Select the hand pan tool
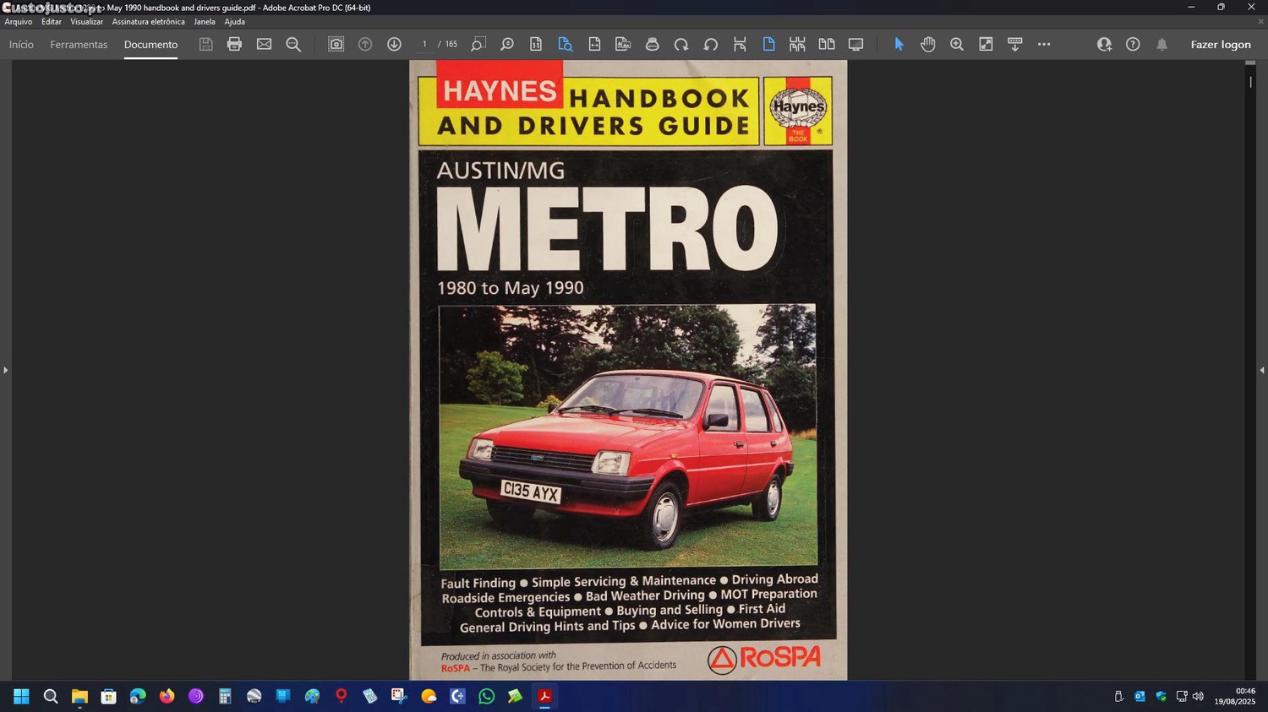1268x712 pixels. click(928, 44)
